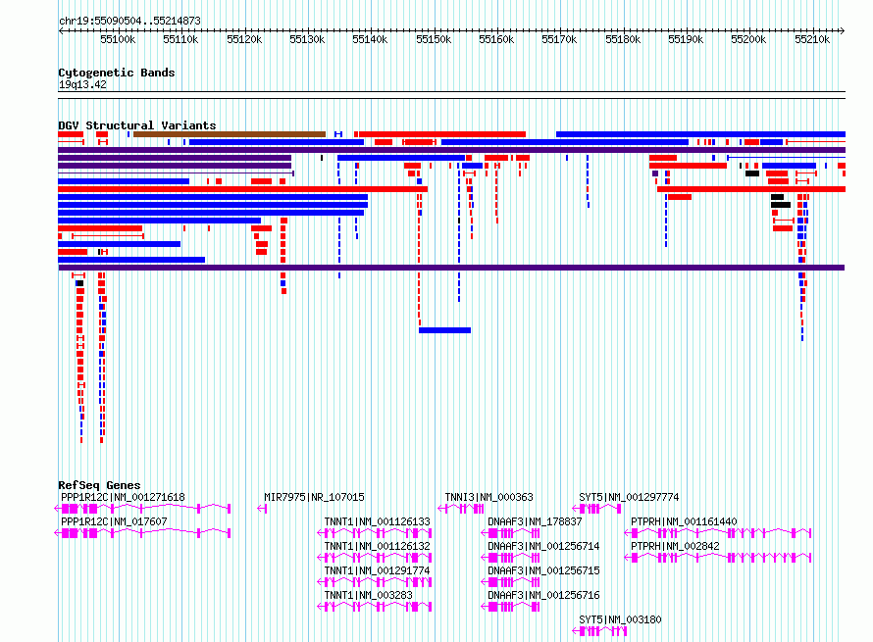Screen dimensions: 873x642
Task: Click the SYT5|NM_003180 transcript label
Action: tap(620, 619)
